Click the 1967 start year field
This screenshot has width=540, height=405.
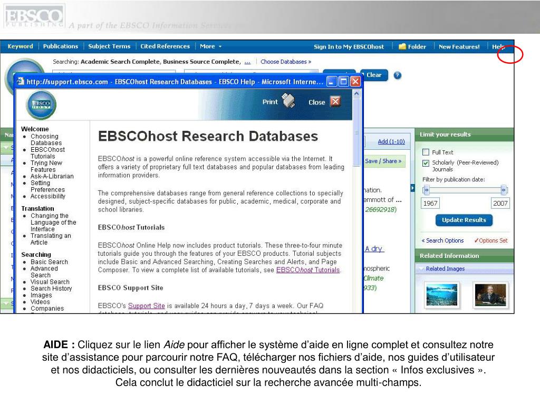click(430, 203)
